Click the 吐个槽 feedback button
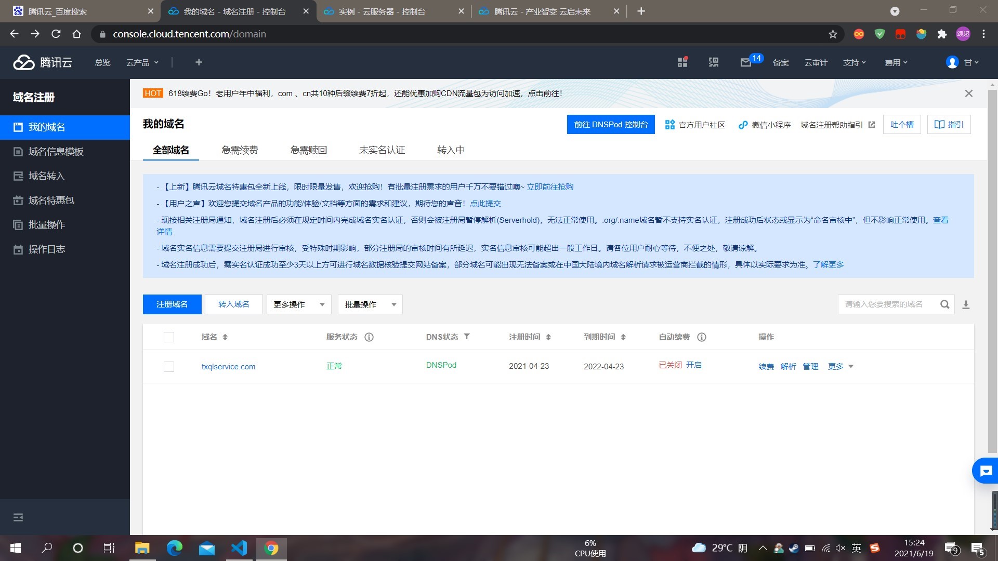998x561 pixels. click(902, 125)
